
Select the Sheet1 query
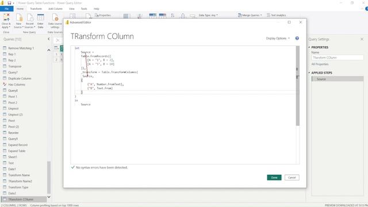[13, 157]
